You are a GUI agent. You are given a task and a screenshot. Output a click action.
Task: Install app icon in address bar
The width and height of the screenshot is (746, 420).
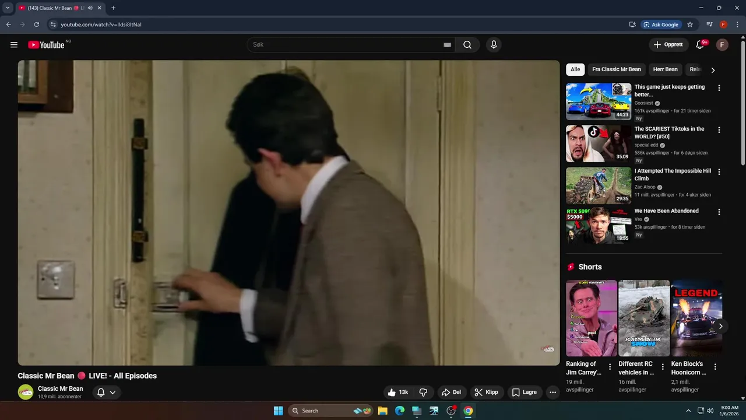click(632, 24)
